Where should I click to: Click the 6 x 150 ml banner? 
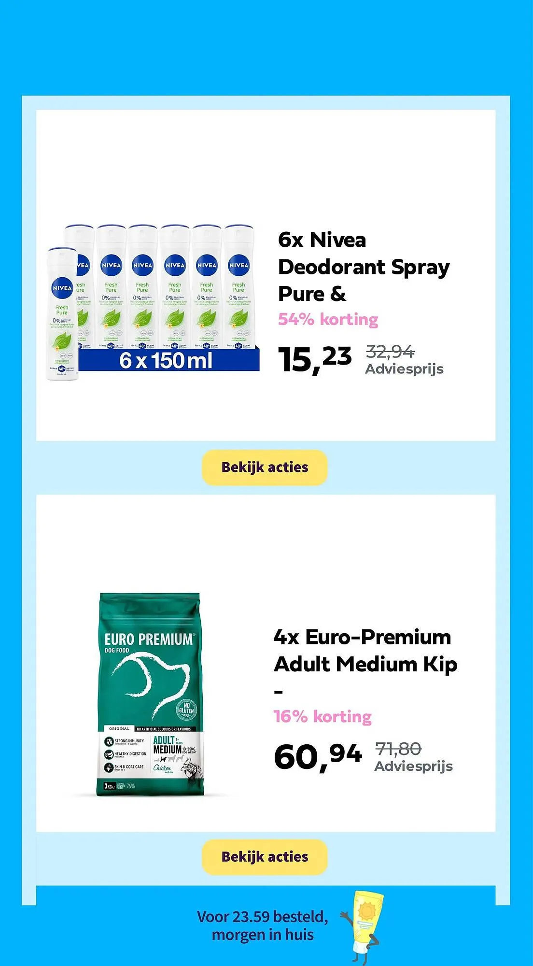click(166, 360)
